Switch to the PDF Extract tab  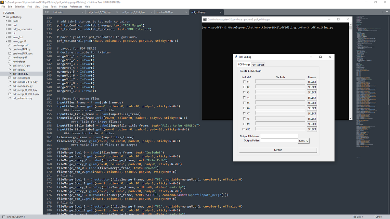coord(258,65)
